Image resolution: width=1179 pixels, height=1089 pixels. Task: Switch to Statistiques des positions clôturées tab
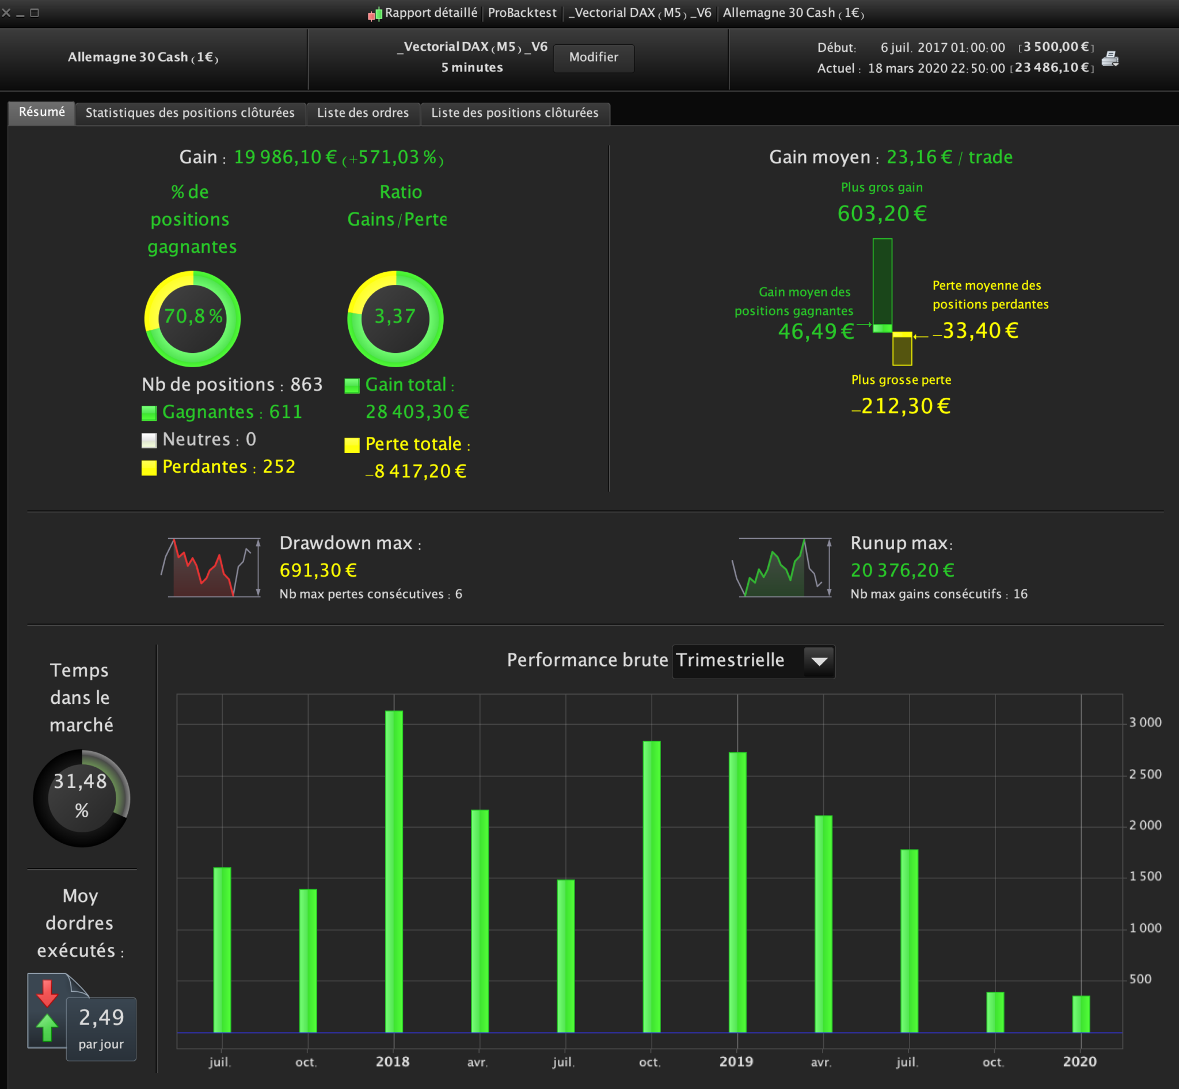click(x=190, y=113)
